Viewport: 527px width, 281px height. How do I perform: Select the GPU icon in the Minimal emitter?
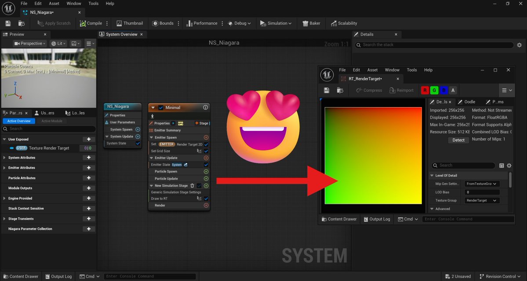181,123
